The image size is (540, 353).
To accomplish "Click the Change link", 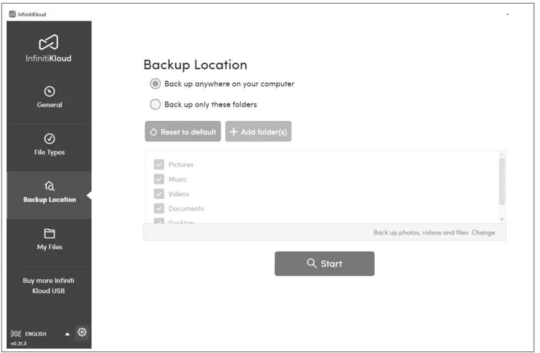I will pyautogui.click(x=483, y=232).
